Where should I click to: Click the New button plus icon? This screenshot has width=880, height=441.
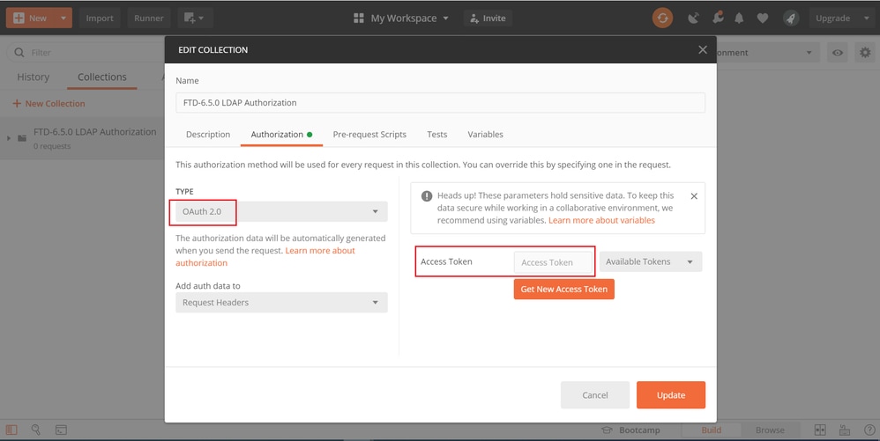pyautogui.click(x=19, y=18)
